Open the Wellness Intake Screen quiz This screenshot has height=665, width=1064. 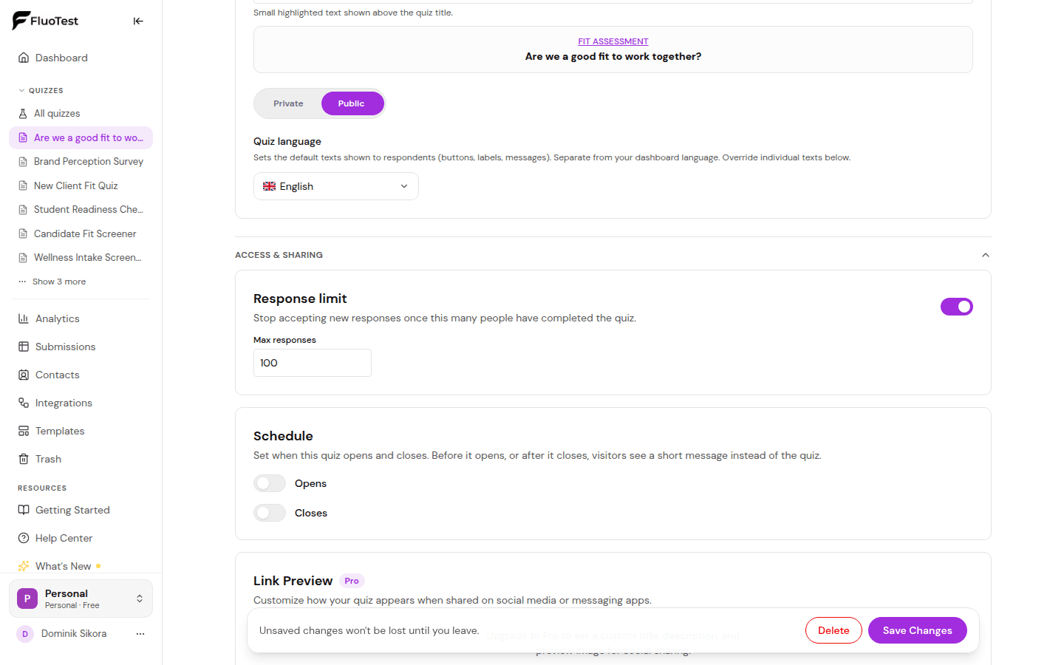tap(81, 258)
